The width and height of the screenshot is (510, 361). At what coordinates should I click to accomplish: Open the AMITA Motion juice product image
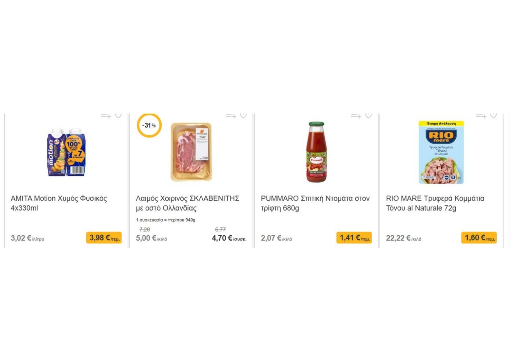tap(66, 152)
